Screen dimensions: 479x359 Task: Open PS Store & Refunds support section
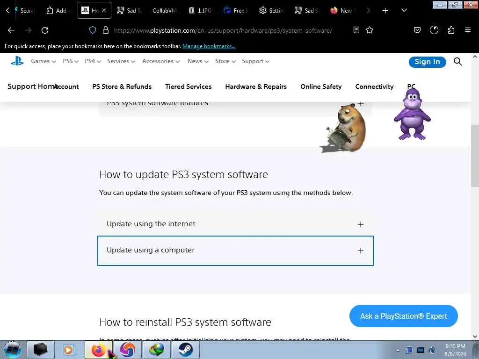pos(122,86)
